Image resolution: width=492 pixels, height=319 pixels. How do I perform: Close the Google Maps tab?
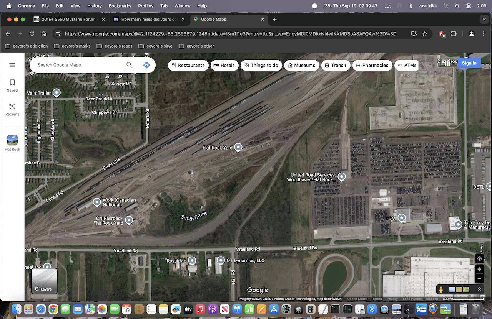[263, 19]
